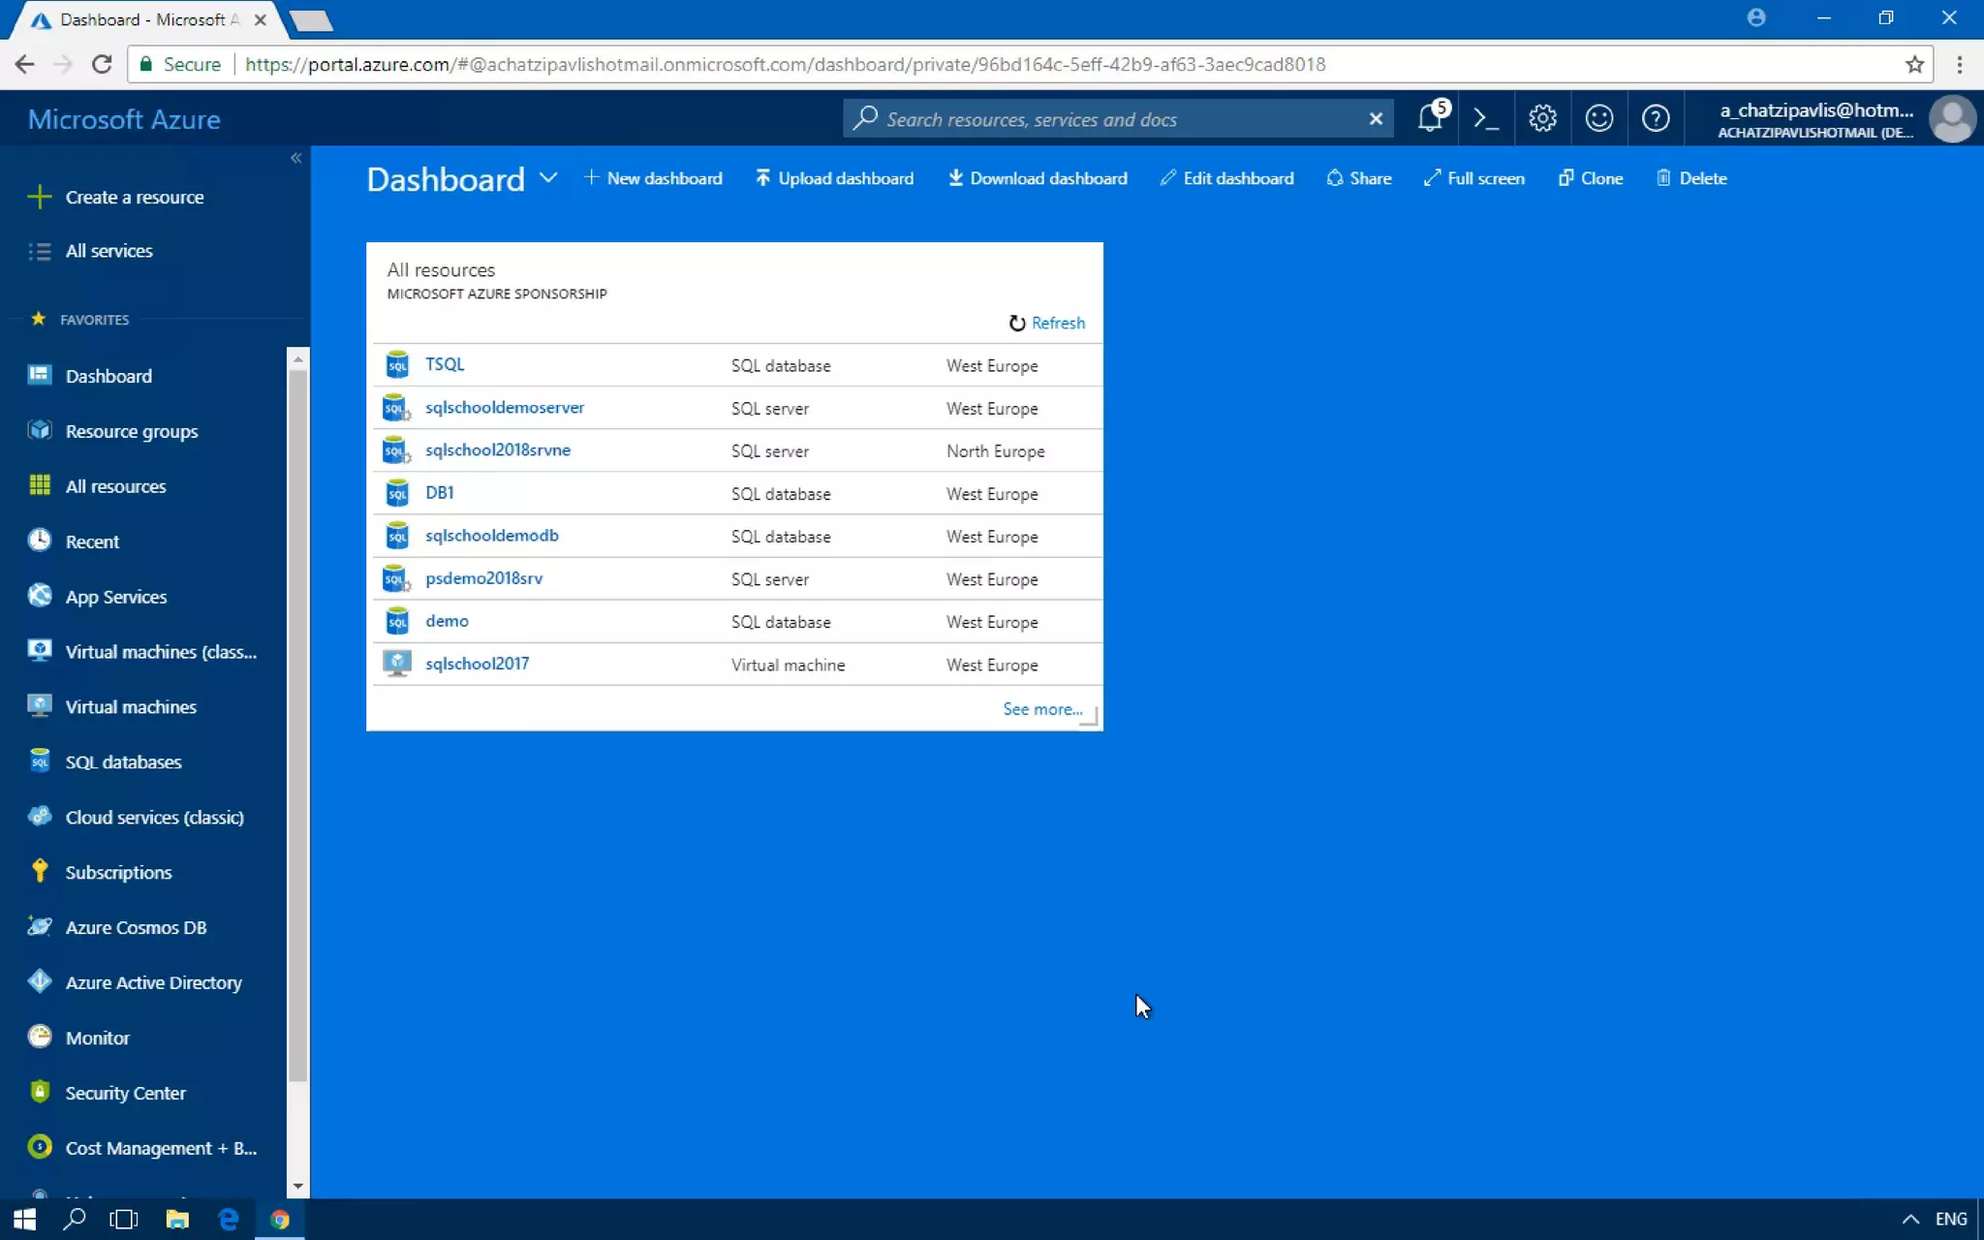Refresh the All resources tile
This screenshot has width=1984, height=1240.
1047,323
